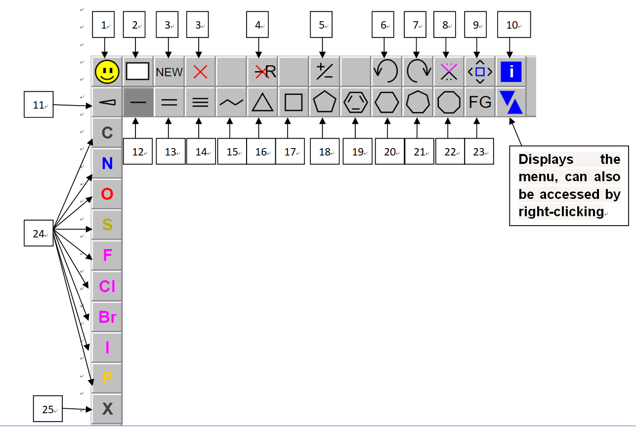Select the fluorine F atom button
Image resolution: width=636 pixels, height=427 pixels.
click(107, 255)
